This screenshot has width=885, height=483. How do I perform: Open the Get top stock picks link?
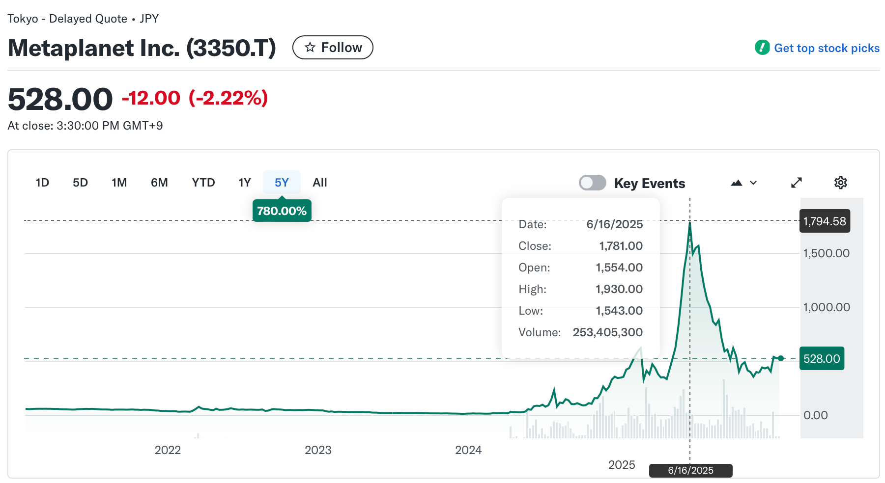click(x=827, y=48)
